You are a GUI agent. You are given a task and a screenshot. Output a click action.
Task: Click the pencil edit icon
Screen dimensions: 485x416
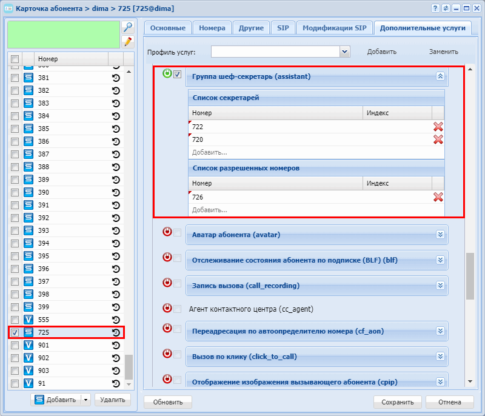[128, 42]
